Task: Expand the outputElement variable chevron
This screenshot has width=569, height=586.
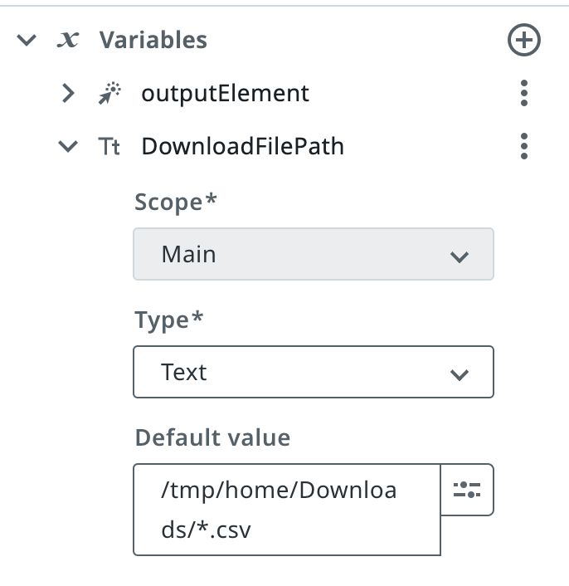Action: [x=68, y=93]
